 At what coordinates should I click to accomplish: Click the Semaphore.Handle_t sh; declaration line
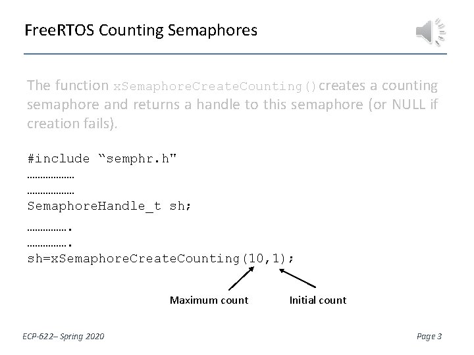click(109, 206)
